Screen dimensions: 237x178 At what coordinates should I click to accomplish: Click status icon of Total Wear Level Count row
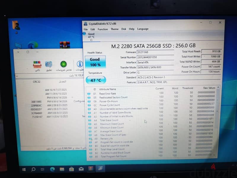91,150
